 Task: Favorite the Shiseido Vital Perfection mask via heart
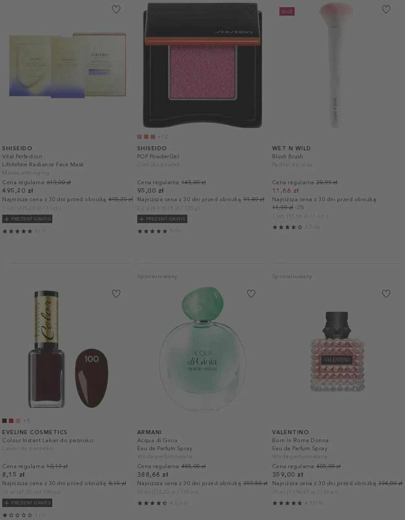(116, 9)
